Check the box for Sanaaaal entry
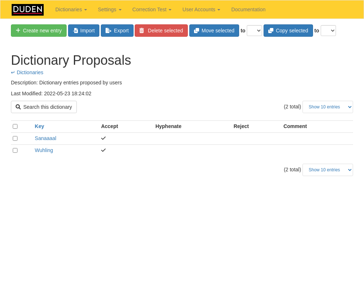This screenshot has height=291, width=364. pos(15,139)
